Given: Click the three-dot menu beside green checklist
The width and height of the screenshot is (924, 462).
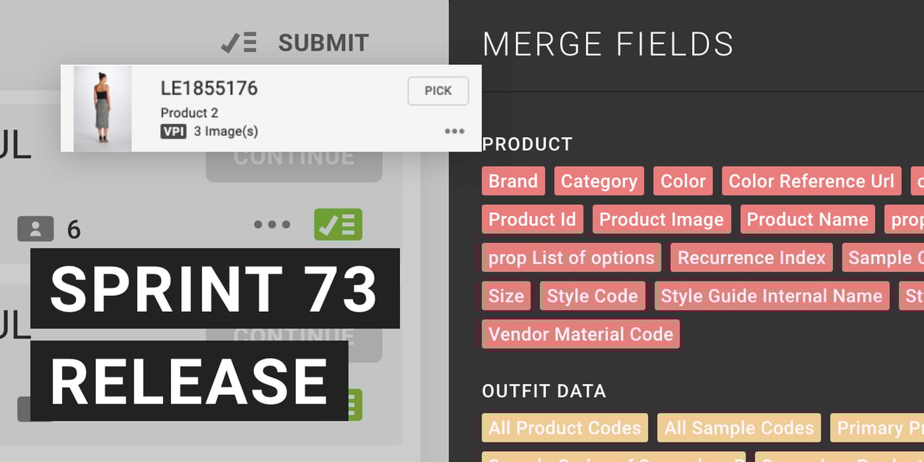Looking at the screenshot, I should point(272,225).
